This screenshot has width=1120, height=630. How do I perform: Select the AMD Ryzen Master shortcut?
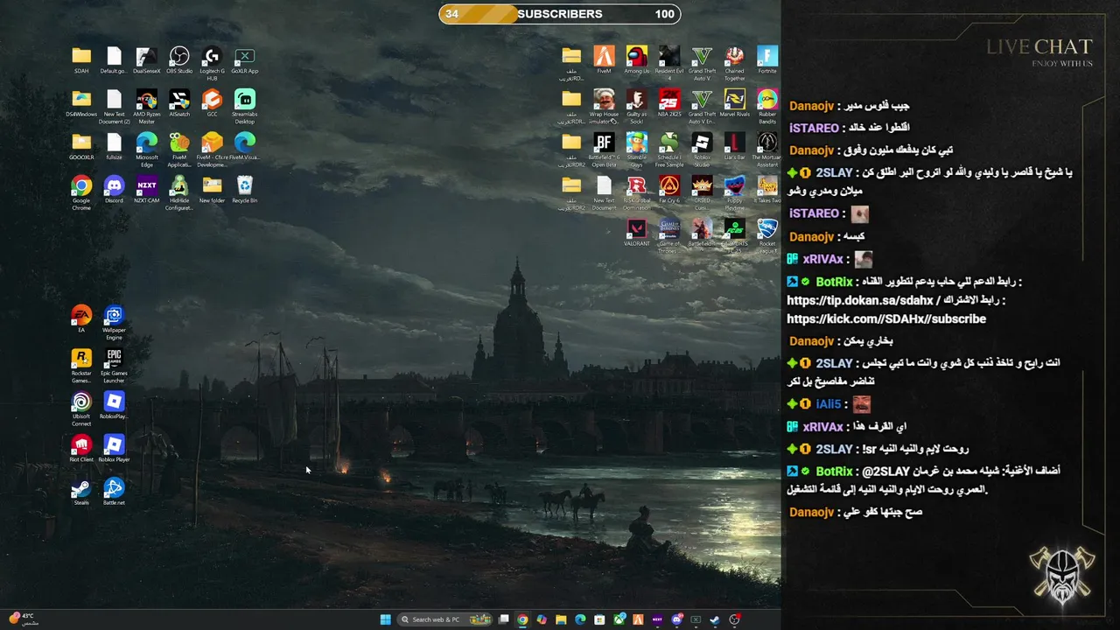click(147, 107)
